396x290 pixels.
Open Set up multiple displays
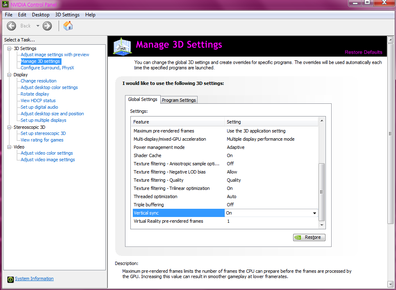(x=43, y=120)
